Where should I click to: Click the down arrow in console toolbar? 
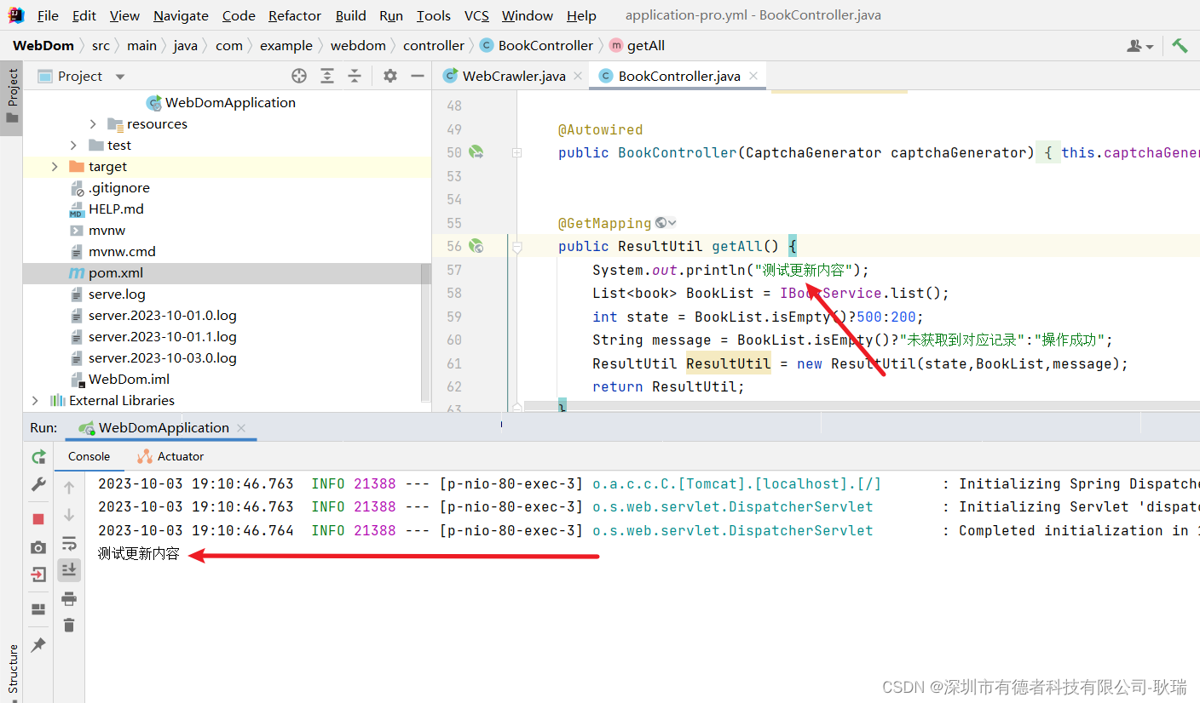(69, 515)
